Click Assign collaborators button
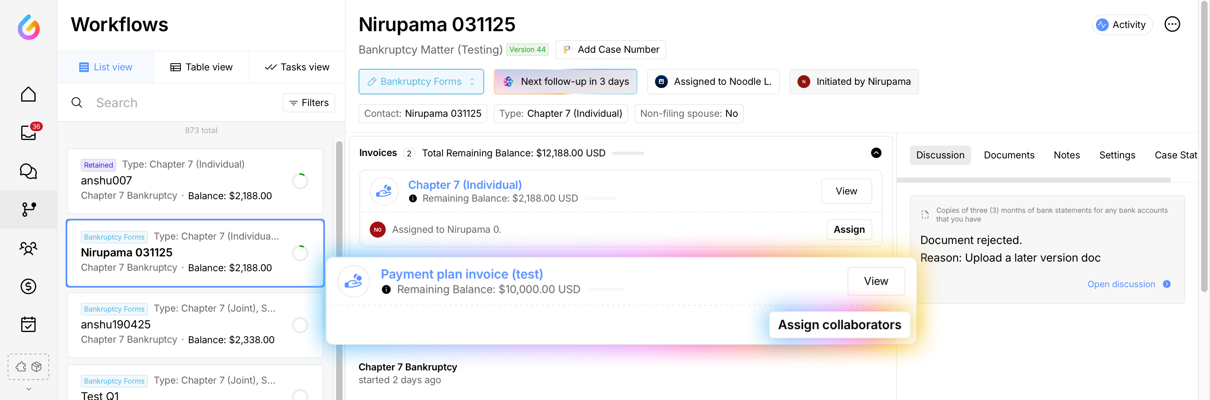 [839, 325]
